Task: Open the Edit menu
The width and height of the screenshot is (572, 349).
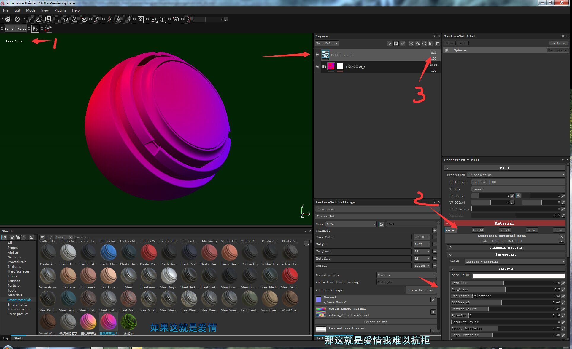Action: [17, 10]
